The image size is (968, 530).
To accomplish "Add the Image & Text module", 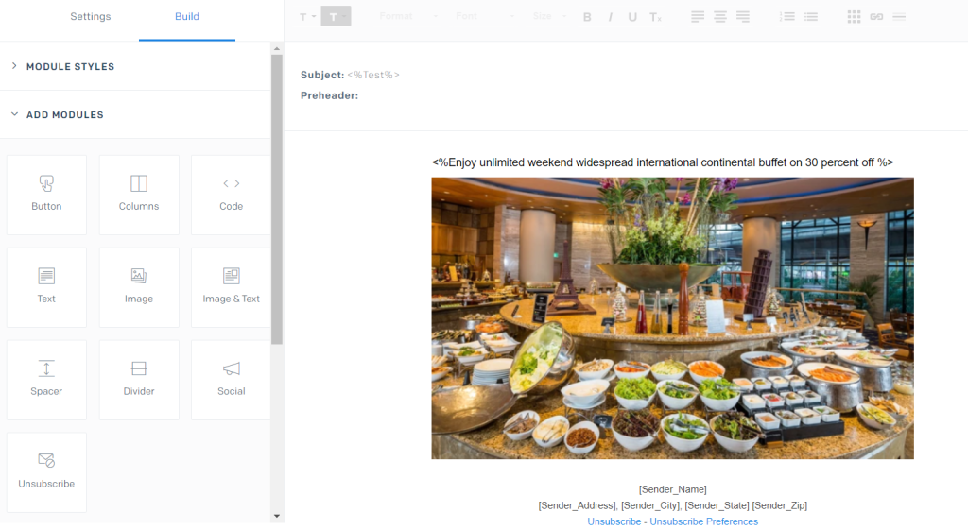I will 232,287.
